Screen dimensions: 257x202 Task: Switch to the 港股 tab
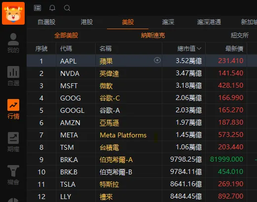pyautogui.click(x=87, y=22)
